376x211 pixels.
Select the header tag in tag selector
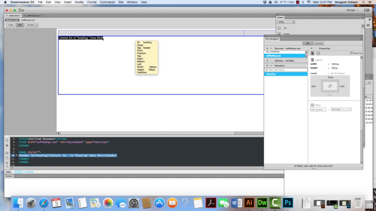19,172
